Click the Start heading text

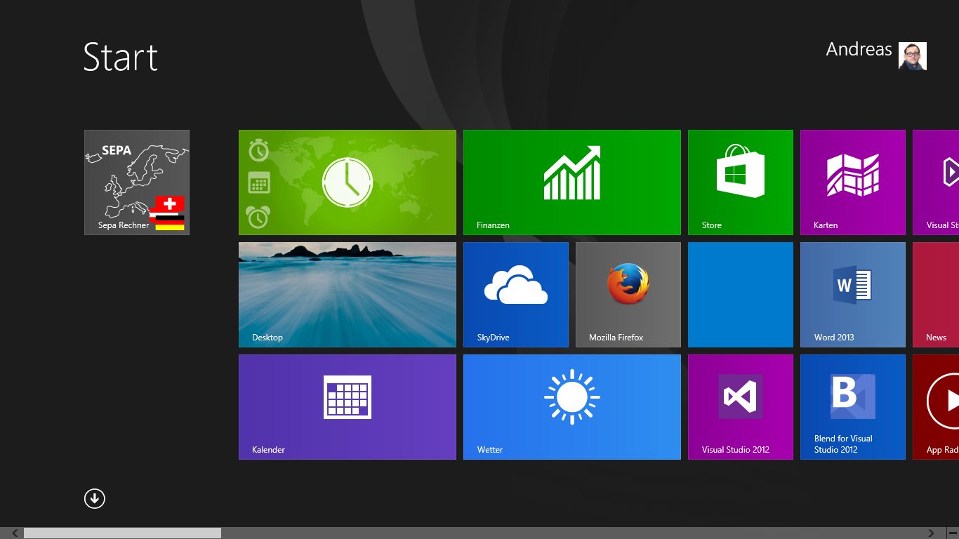point(120,57)
